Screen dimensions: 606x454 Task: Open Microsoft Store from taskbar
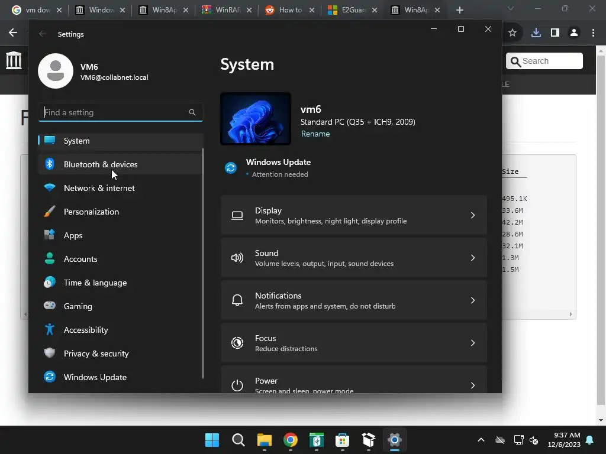343,440
